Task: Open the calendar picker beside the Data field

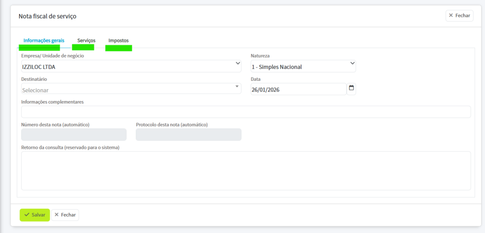Action: coord(351,88)
